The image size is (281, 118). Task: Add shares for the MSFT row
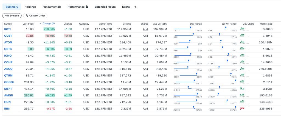point(145,89)
